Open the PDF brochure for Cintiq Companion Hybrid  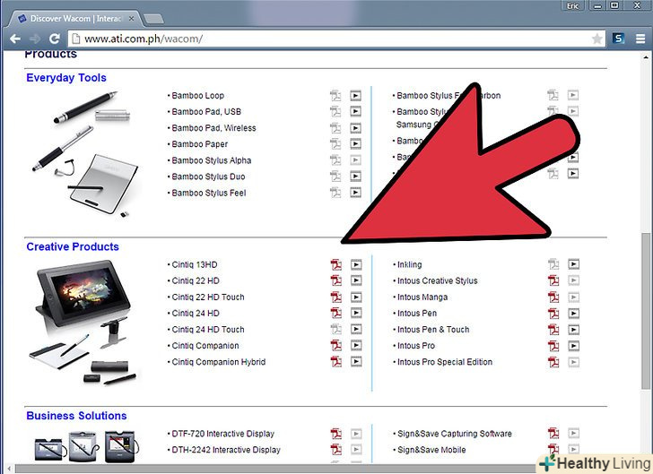point(336,362)
